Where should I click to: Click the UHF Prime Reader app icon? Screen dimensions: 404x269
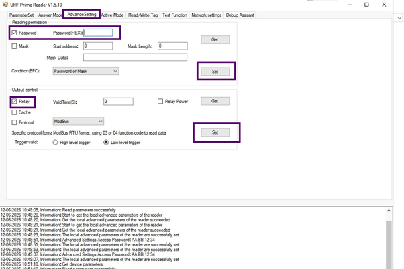click(5, 5)
